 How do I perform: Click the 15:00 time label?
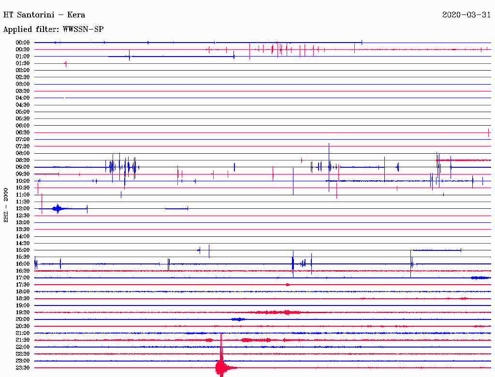[23, 250]
